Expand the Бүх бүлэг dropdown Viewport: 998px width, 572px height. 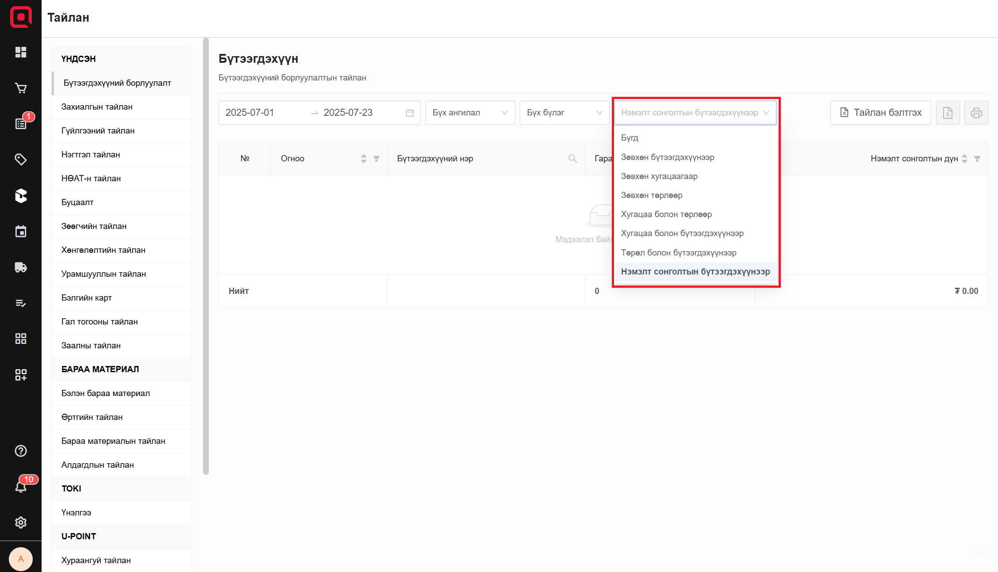pos(564,113)
